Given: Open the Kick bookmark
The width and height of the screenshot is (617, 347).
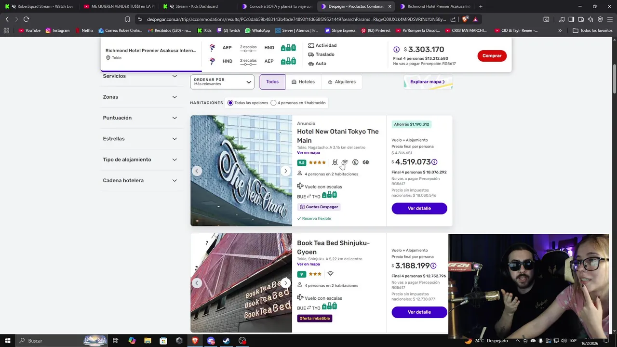Looking at the screenshot, I should point(204,30).
